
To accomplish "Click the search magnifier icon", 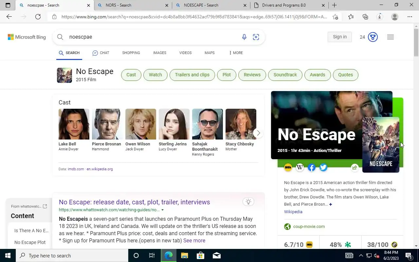I will pyautogui.click(x=60, y=37).
